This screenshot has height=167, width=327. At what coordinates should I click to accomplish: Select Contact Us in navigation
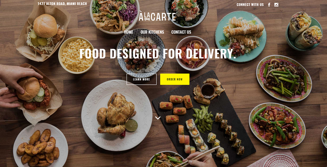181,32
